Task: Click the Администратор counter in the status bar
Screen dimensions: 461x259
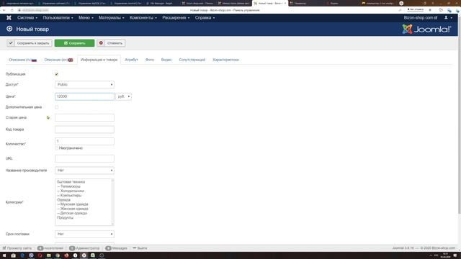Action: (x=84, y=248)
